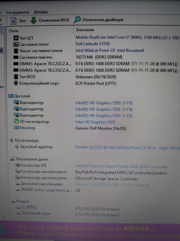Select the Мультимедіа section heading
The height and width of the screenshot is (241, 180).
[27, 140]
